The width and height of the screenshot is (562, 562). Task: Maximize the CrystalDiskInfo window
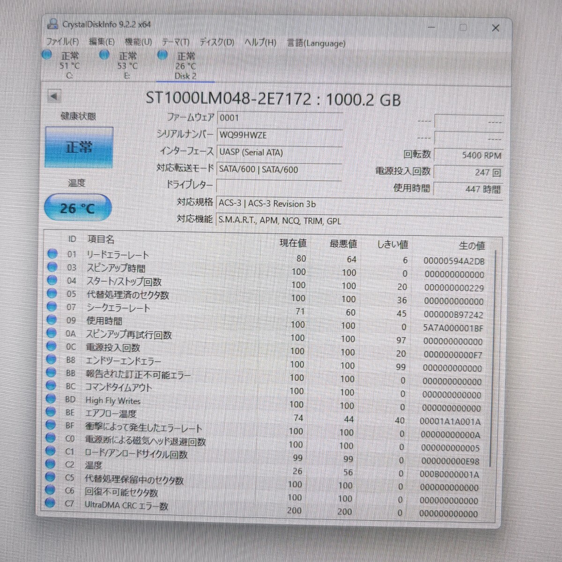463,28
